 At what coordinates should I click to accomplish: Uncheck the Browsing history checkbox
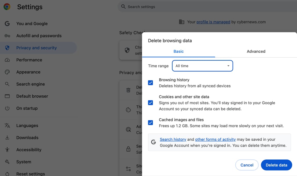click(x=151, y=83)
